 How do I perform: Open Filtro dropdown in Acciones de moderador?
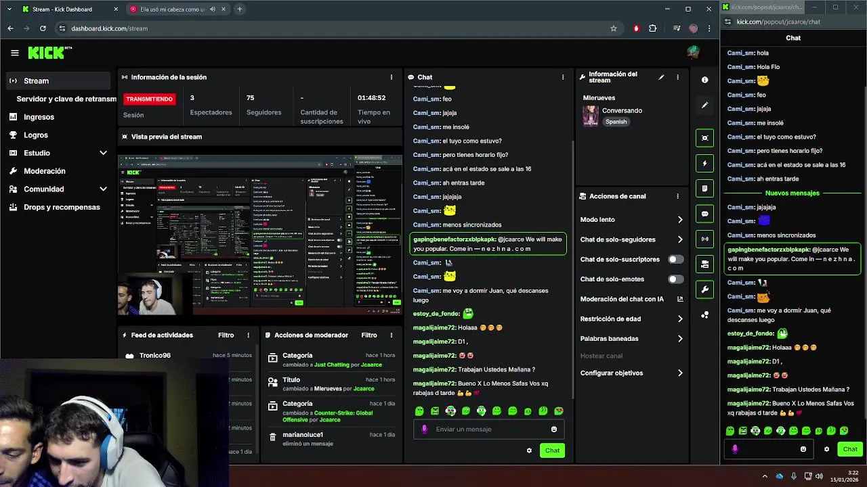coord(369,335)
